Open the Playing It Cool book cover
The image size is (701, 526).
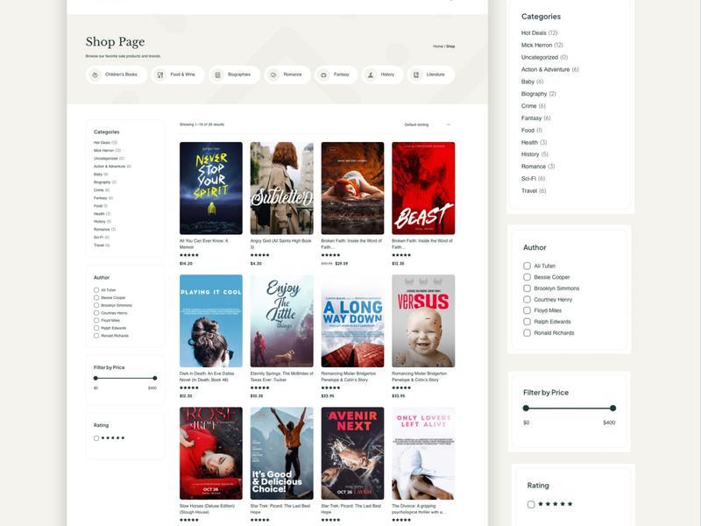(x=211, y=321)
